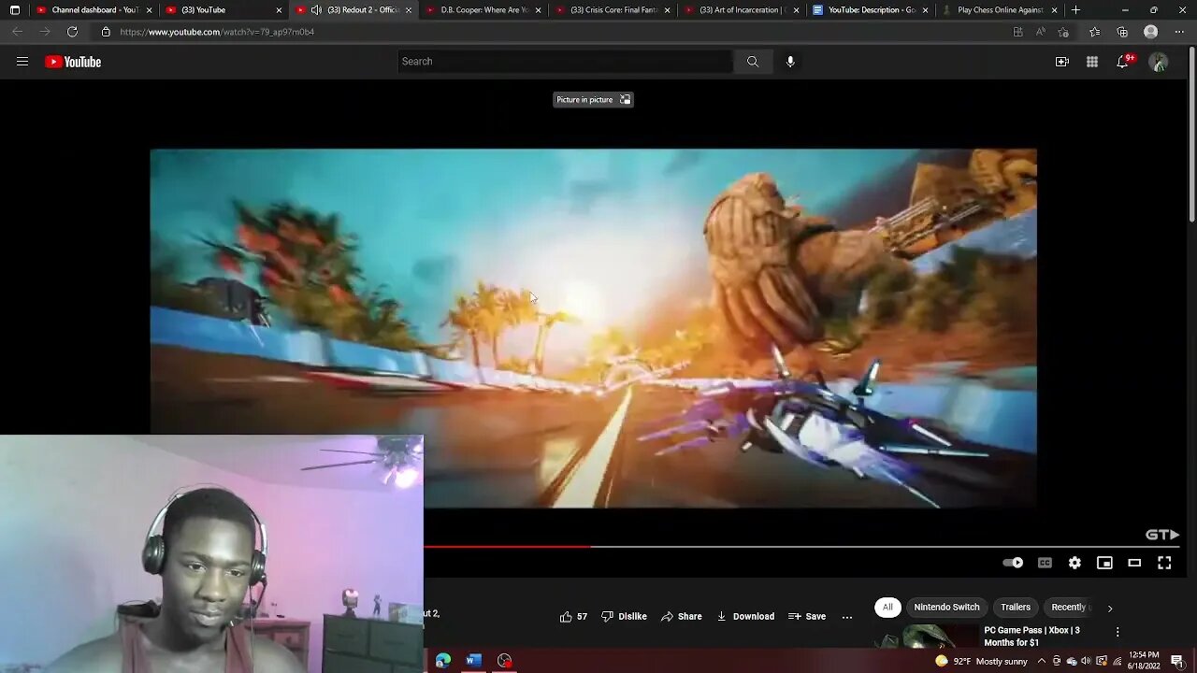Toggle closed captions in the player

pyautogui.click(x=1045, y=563)
